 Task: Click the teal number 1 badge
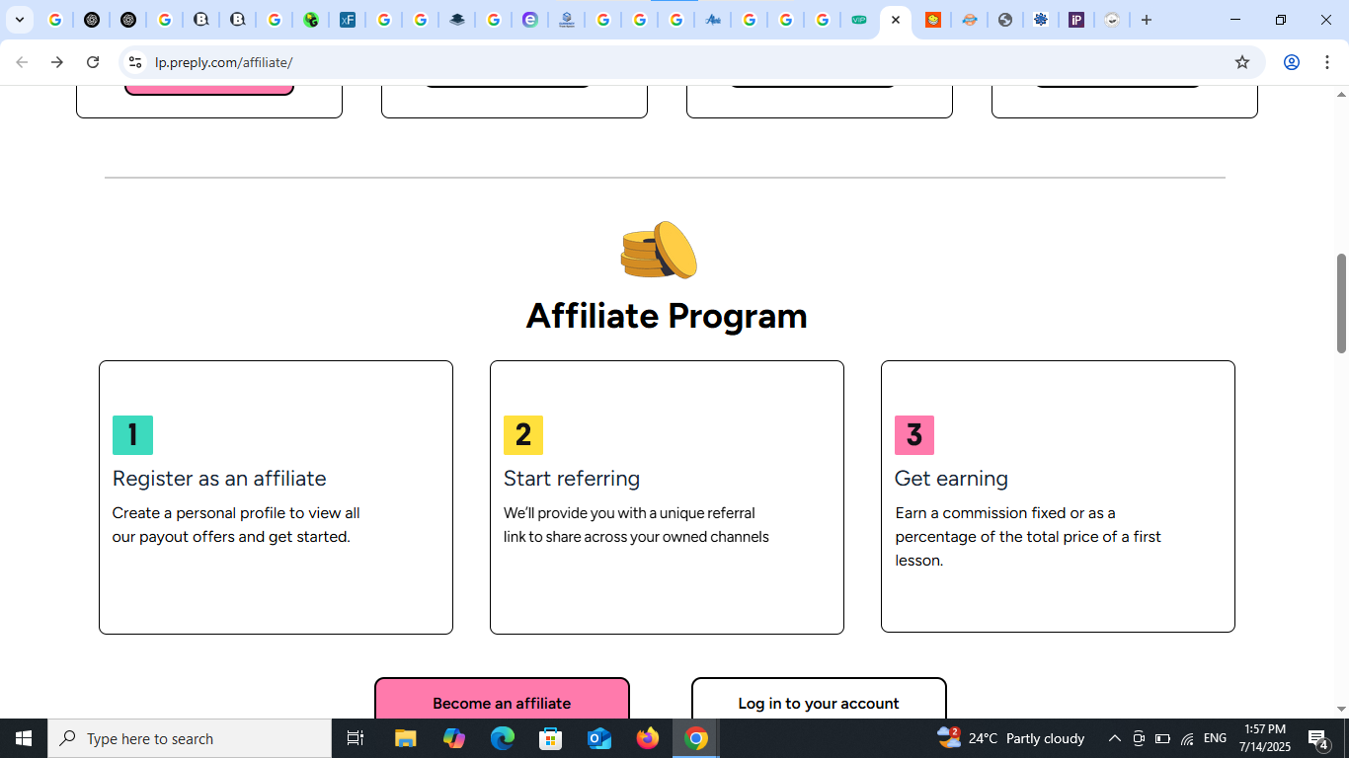coord(132,435)
